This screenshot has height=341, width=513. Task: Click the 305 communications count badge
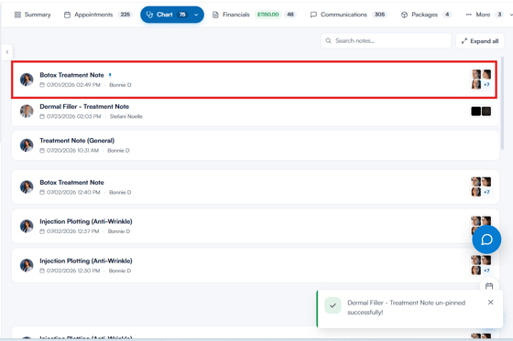(x=379, y=15)
